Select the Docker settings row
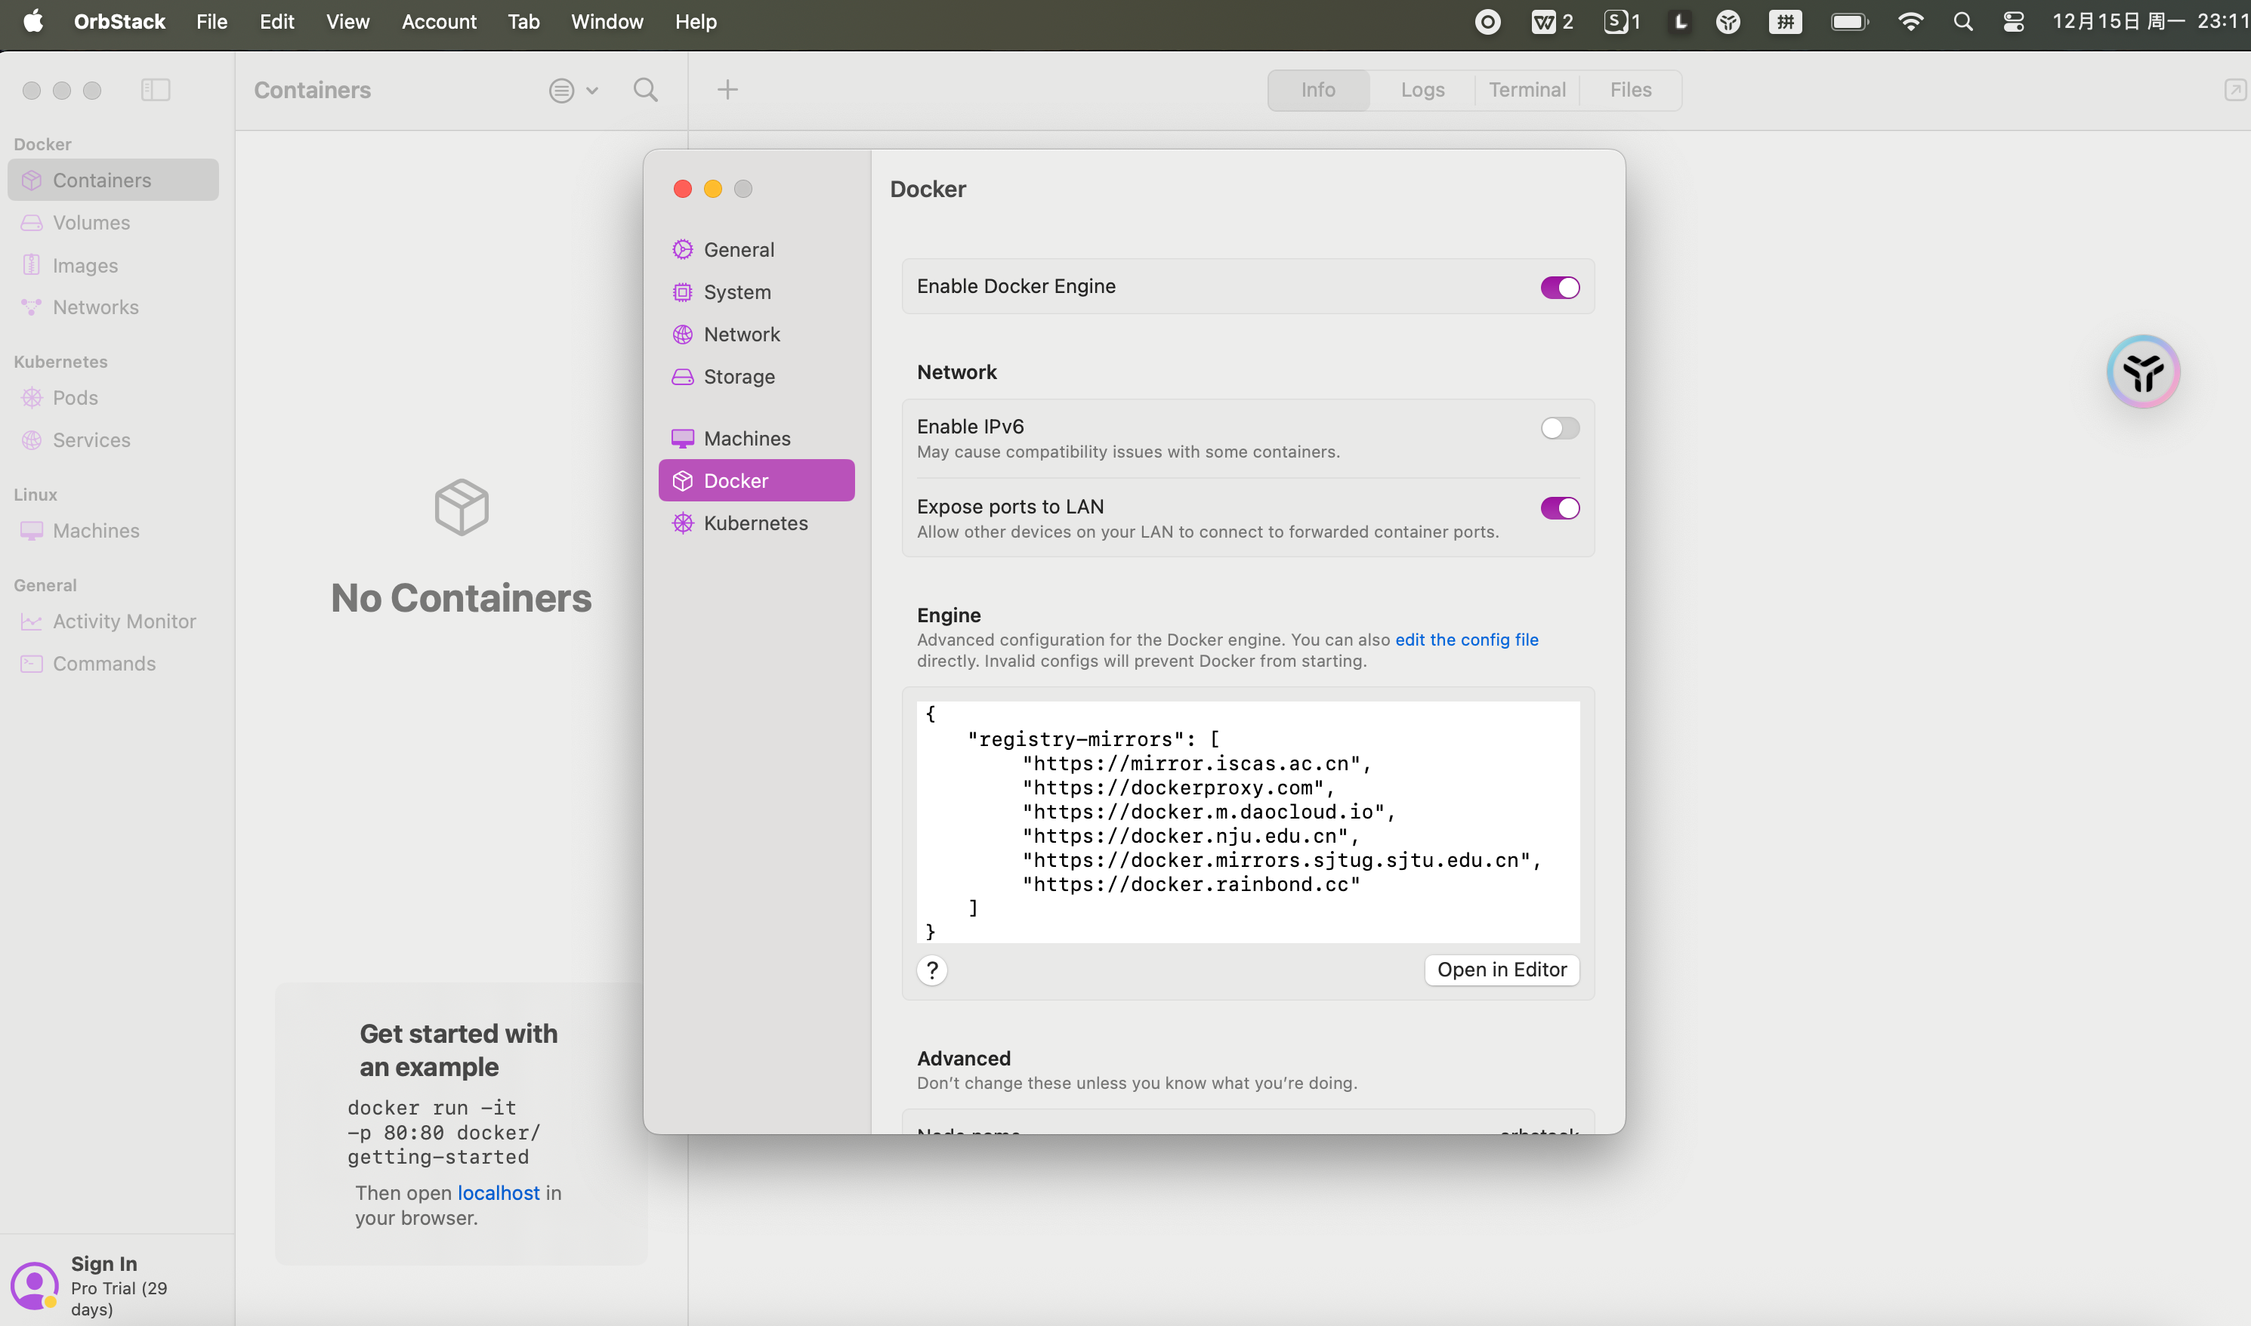2251x1326 pixels. tap(756, 481)
